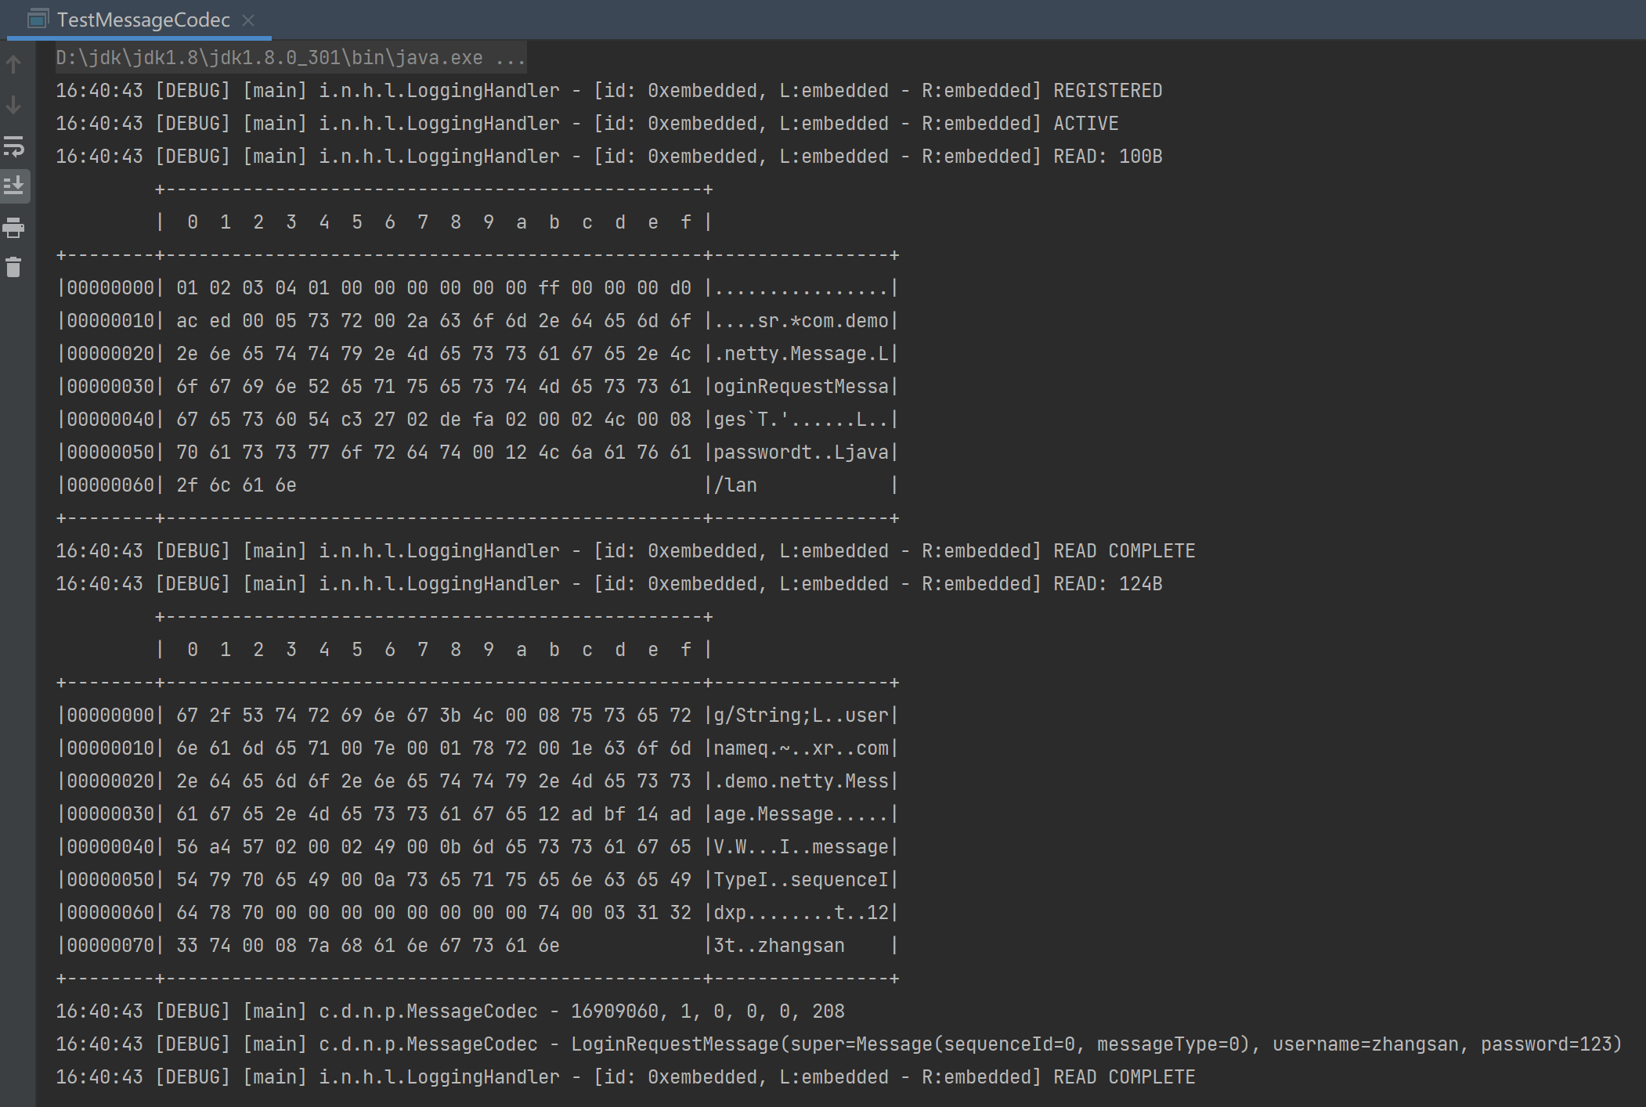Click the run configuration icon on tab

tap(38, 20)
